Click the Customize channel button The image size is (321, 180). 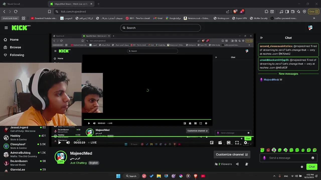(232, 154)
